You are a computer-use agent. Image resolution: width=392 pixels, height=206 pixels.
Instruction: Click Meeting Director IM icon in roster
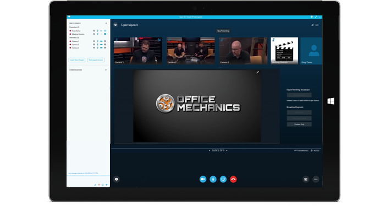pyautogui.click(x=94, y=34)
